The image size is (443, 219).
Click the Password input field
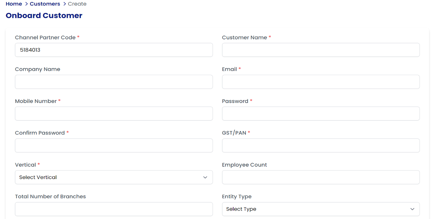(x=321, y=114)
